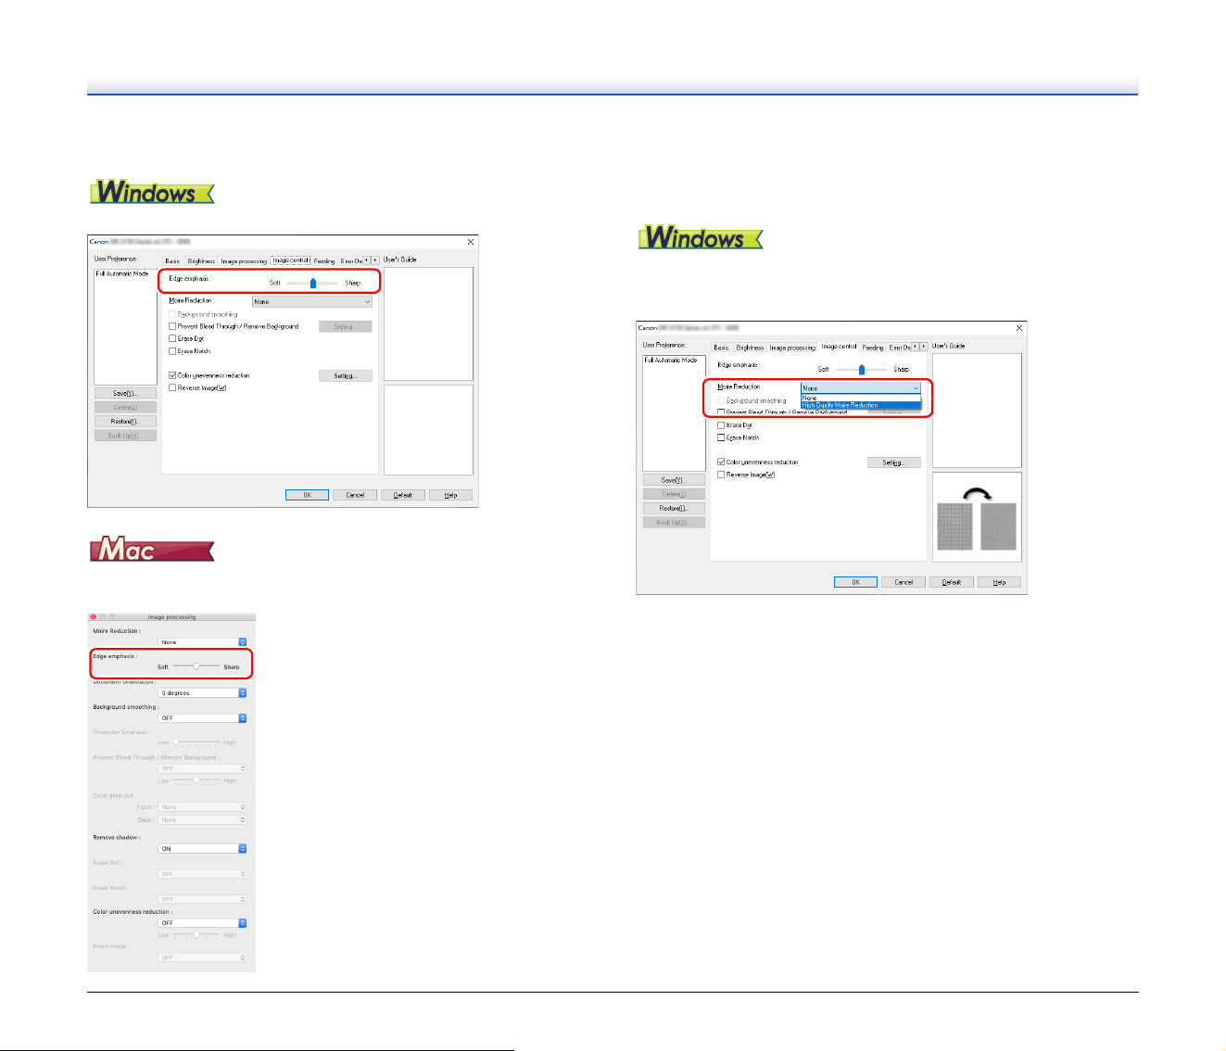This screenshot has width=1226, height=1051.
Task: Click Edge emphasis slider in Mac Image processing window
Action: [196, 666]
